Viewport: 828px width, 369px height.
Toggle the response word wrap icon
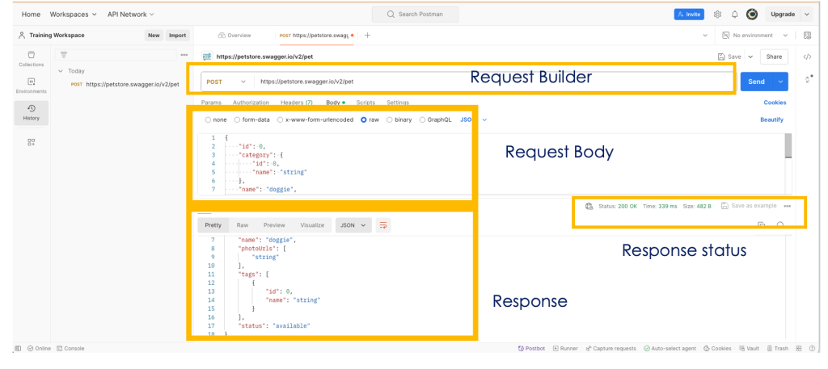[x=383, y=225]
